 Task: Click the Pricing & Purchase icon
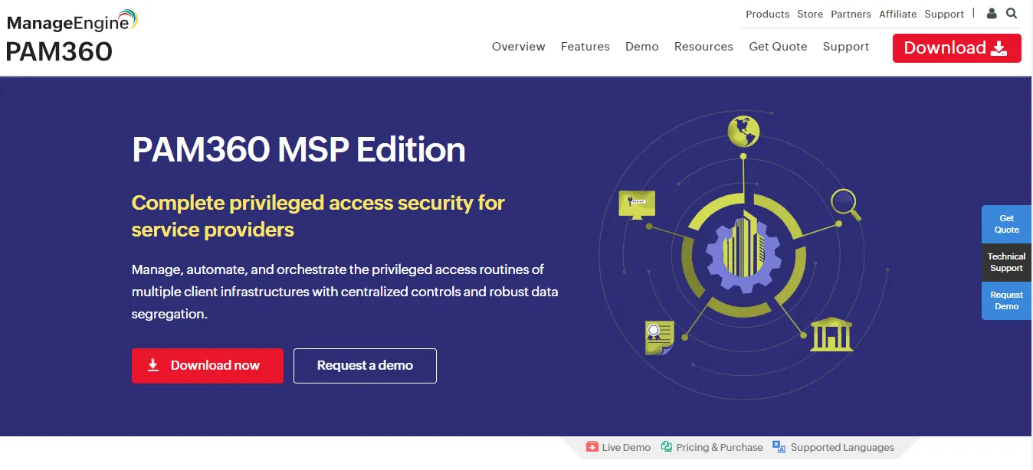667,447
